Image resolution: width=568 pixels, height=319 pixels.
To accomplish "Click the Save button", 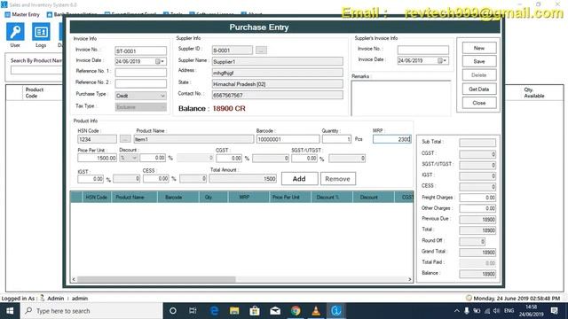I will click(x=479, y=61).
